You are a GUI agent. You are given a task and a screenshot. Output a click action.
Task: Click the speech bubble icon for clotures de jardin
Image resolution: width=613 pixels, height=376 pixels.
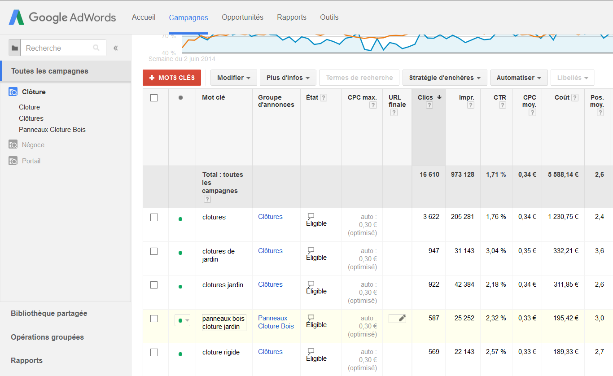click(311, 250)
